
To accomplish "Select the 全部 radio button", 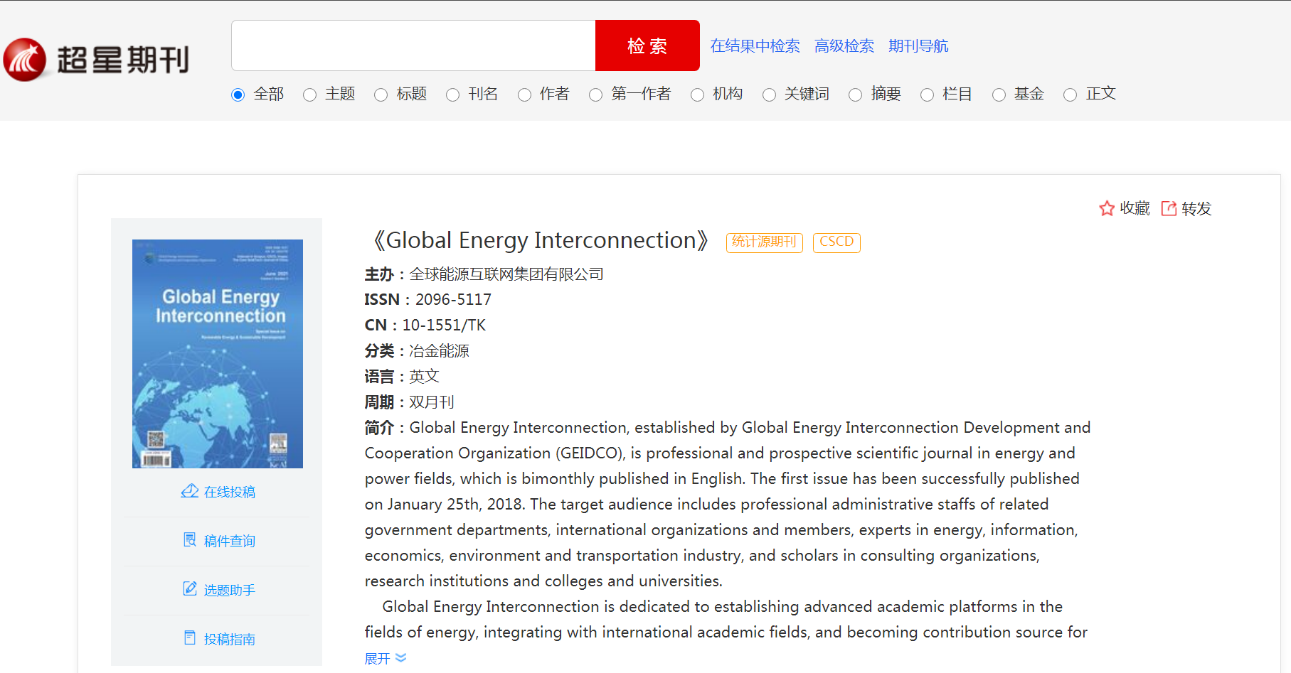I will click(238, 95).
